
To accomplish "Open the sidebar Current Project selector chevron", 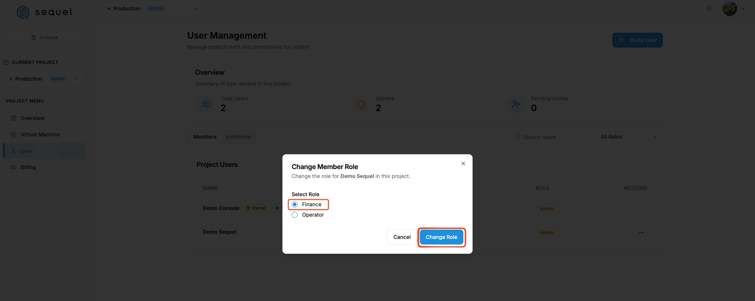I will (77, 79).
